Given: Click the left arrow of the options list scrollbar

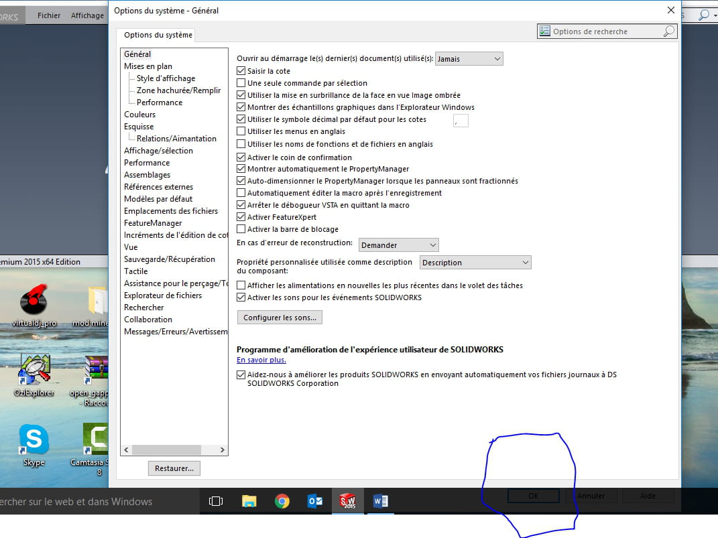Looking at the screenshot, I should point(127,450).
